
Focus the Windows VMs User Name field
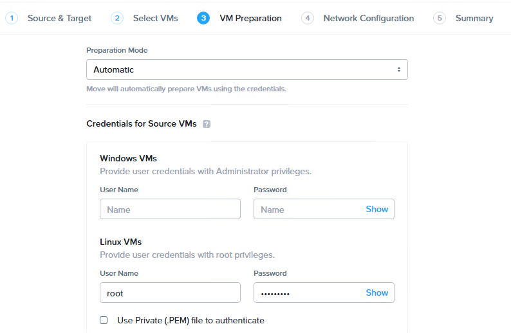click(x=170, y=209)
